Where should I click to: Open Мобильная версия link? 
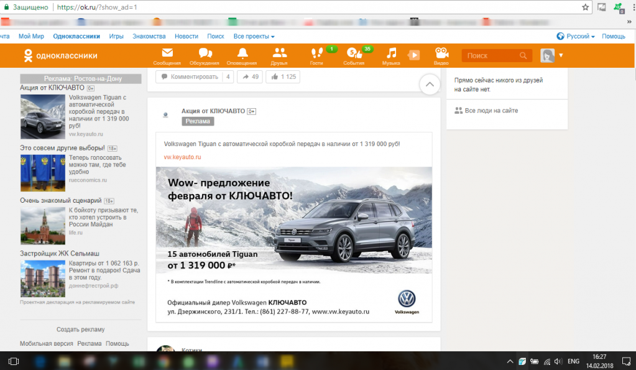(x=46, y=344)
